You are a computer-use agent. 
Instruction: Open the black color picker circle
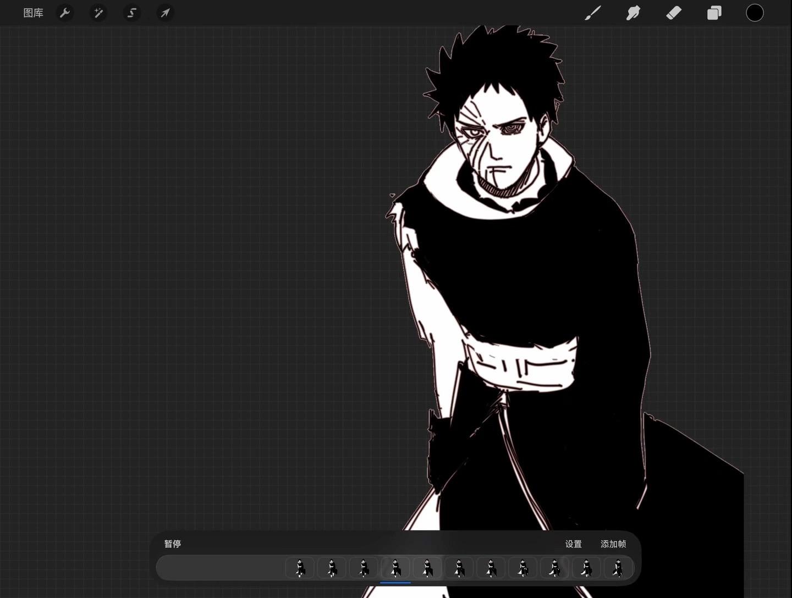point(755,13)
